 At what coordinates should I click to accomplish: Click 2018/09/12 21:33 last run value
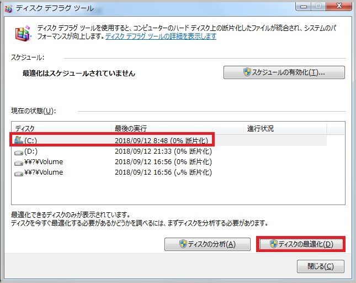[x=163, y=151]
